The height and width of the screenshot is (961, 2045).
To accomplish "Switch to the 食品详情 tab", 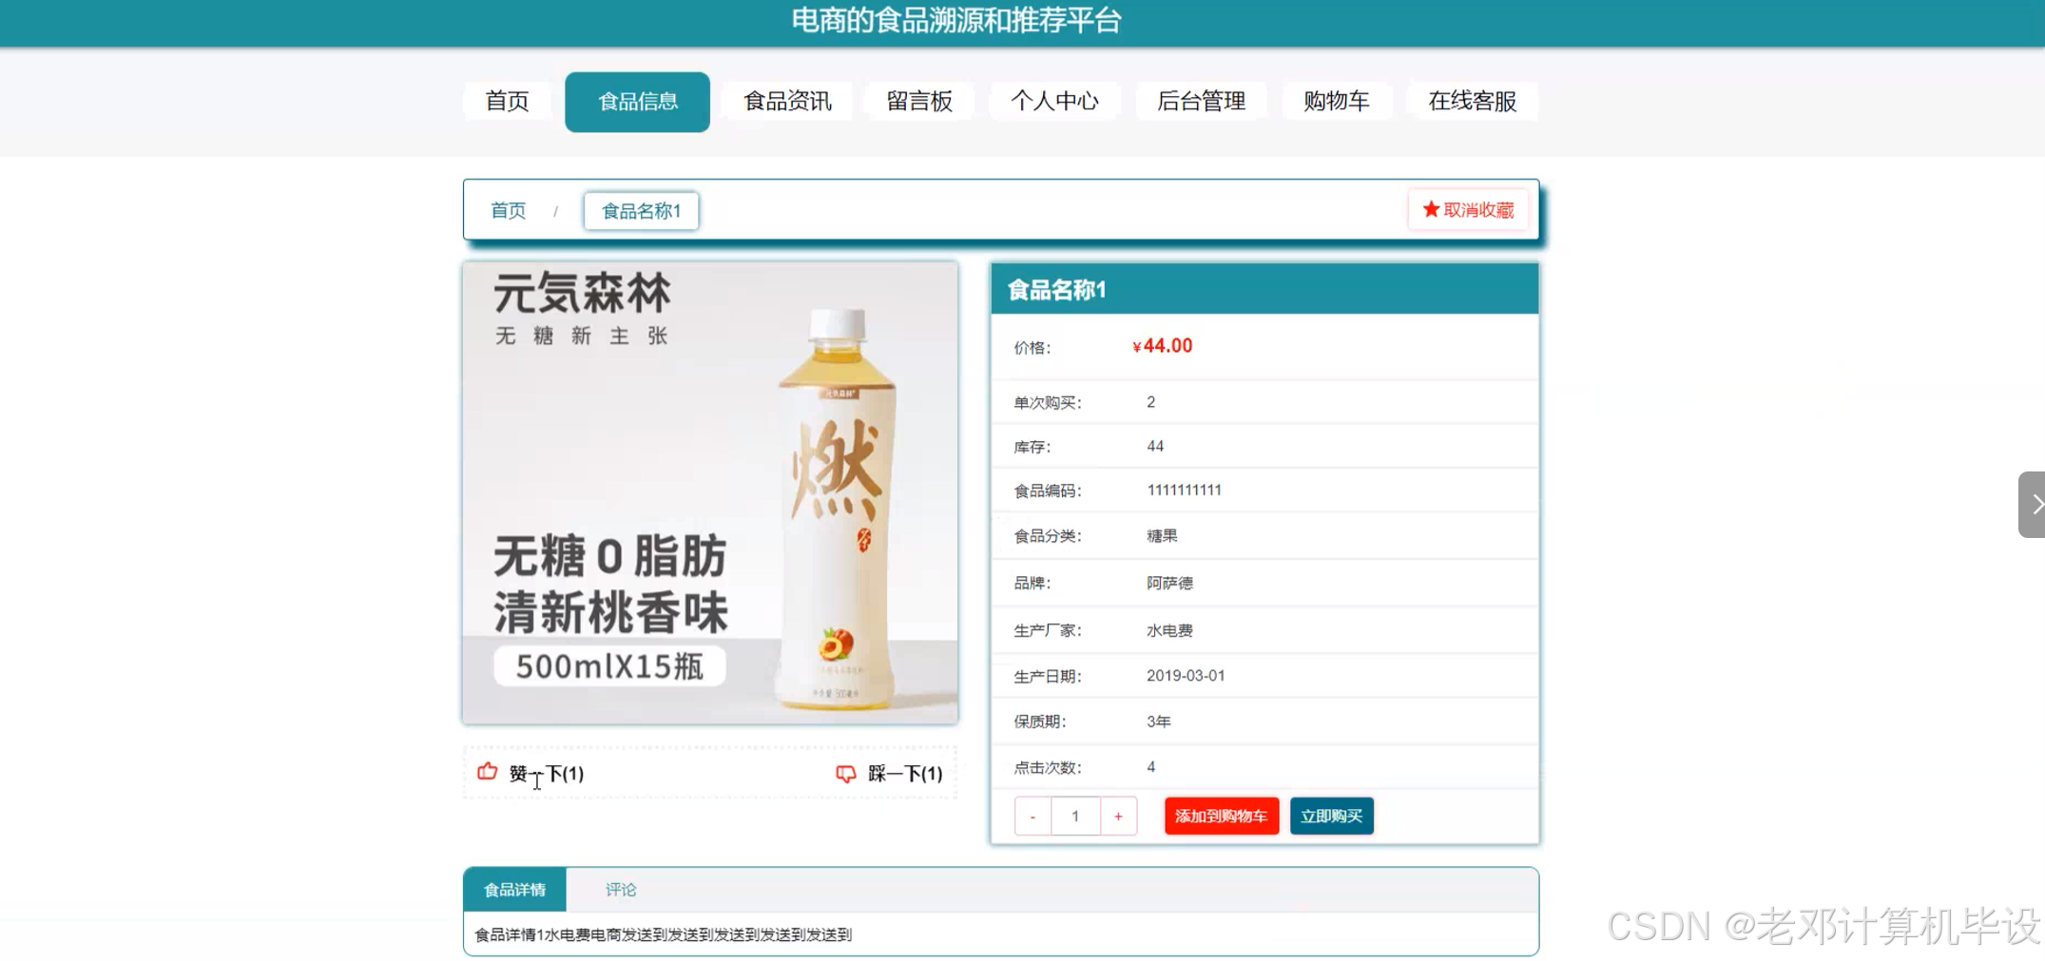I will pos(514,890).
